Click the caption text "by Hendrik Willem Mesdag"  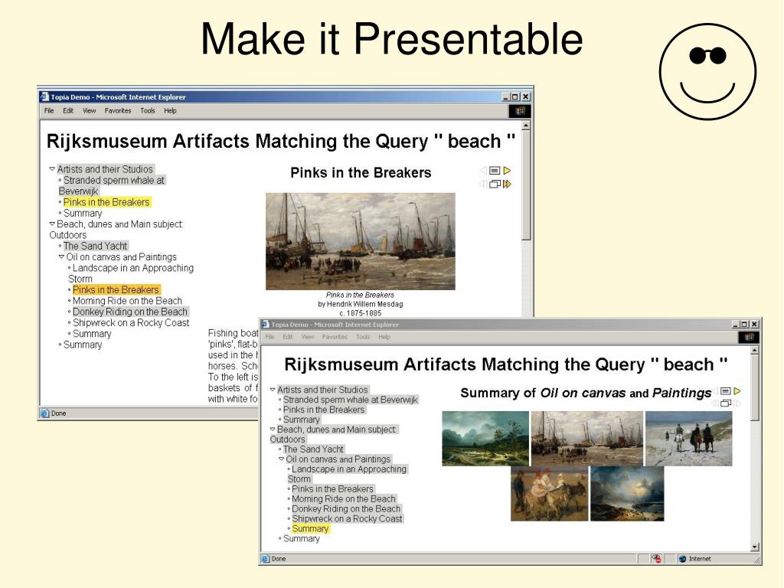click(x=361, y=304)
